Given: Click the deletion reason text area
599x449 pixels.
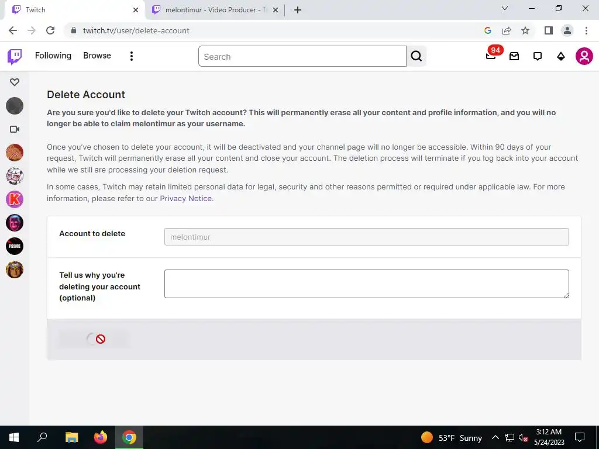Looking at the screenshot, I should click(366, 284).
